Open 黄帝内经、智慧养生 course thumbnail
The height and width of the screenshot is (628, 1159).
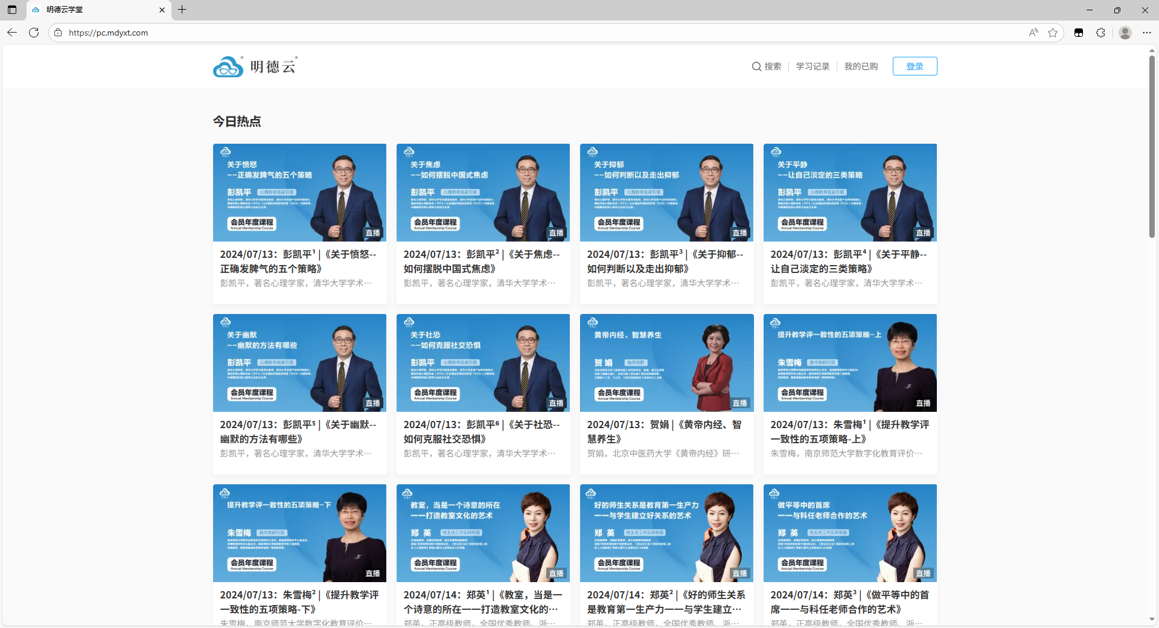click(x=666, y=363)
